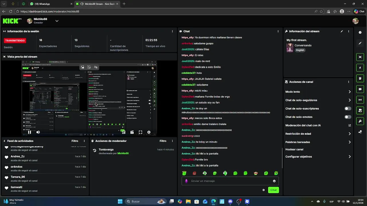Select the last emote in the row
Viewport: 367px width, 206px height.
[x=276, y=173]
